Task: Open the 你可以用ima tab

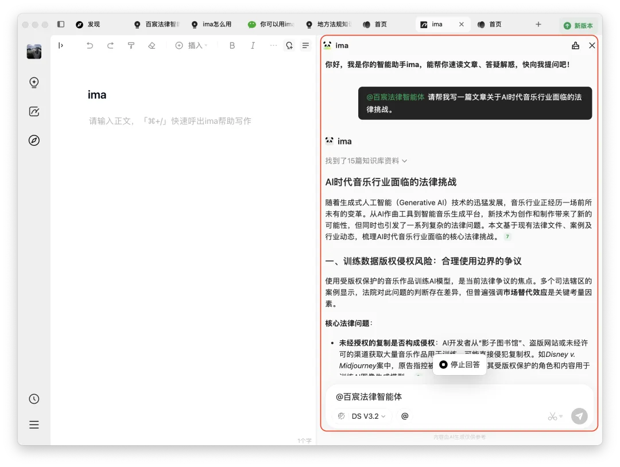Action: (x=271, y=25)
